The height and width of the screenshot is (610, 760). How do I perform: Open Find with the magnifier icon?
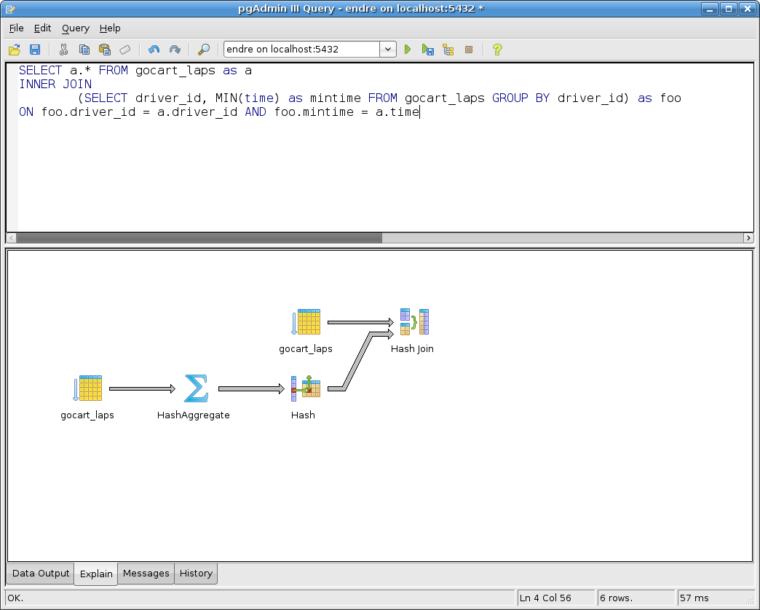click(x=204, y=50)
